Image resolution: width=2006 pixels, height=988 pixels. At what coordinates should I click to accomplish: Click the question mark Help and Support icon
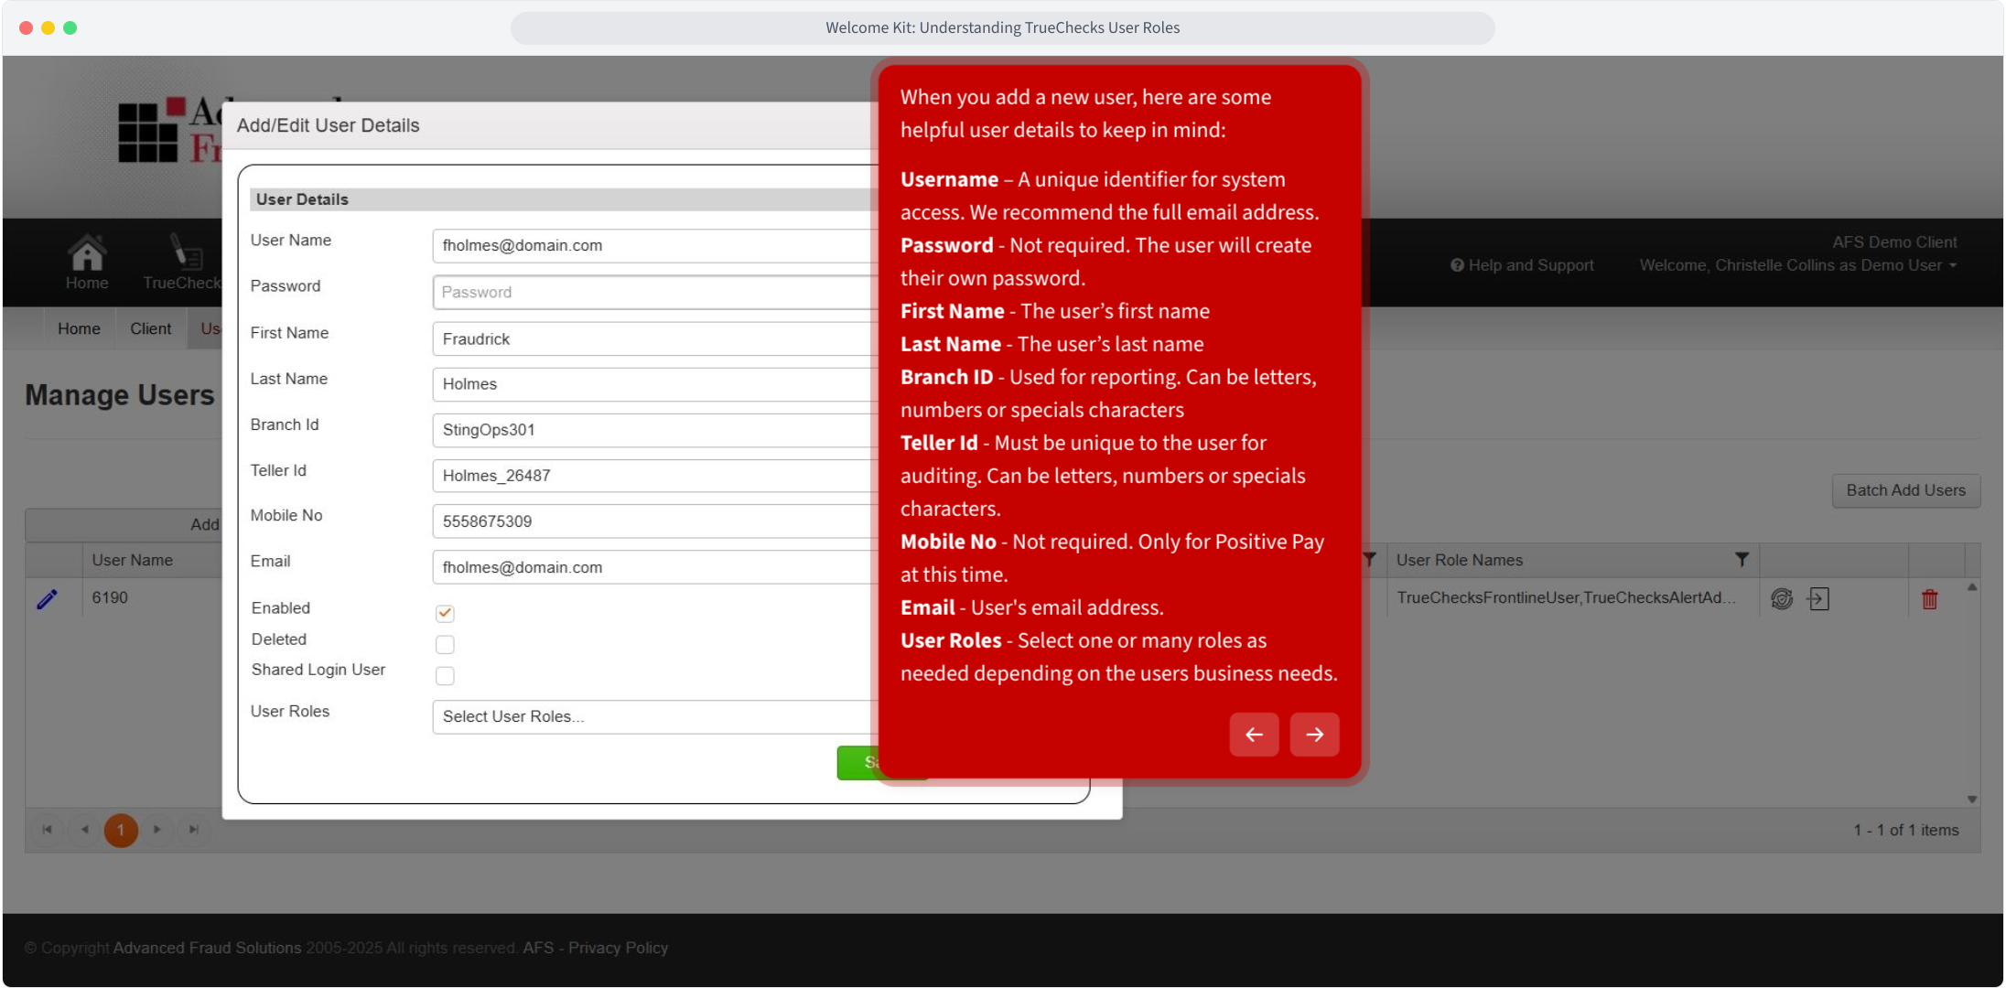(1457, 265)
